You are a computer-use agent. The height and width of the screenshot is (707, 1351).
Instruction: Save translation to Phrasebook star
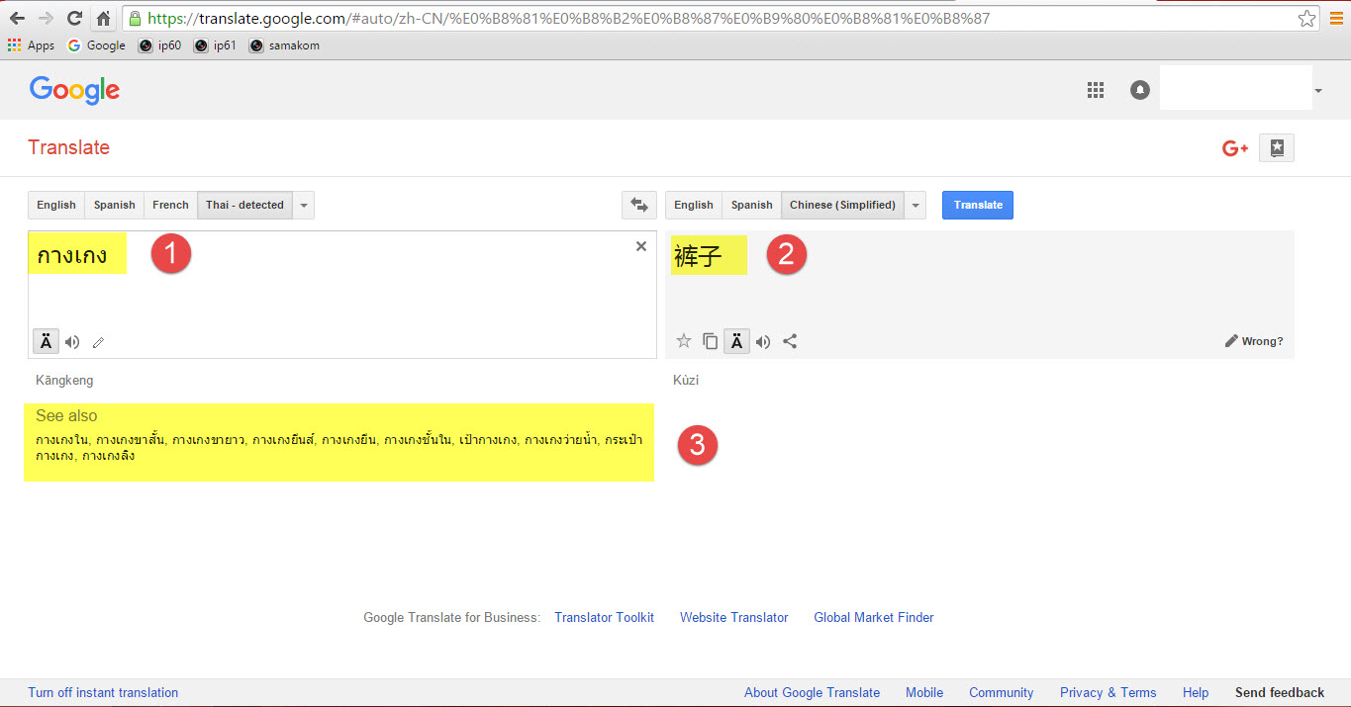point(684,341)
